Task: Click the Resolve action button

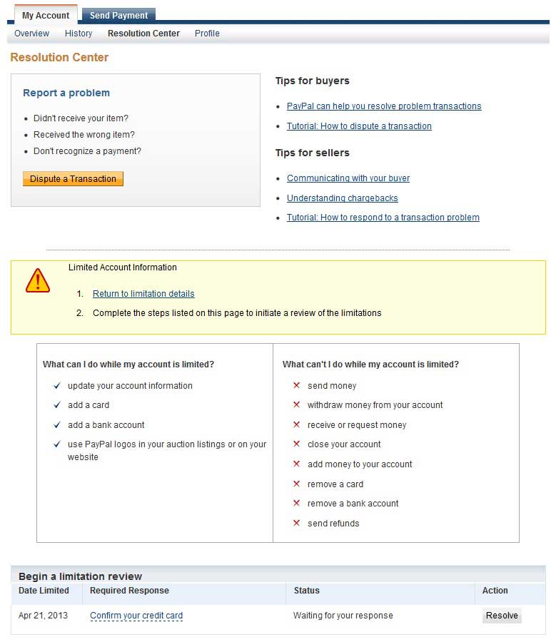Action: [502, 616]
